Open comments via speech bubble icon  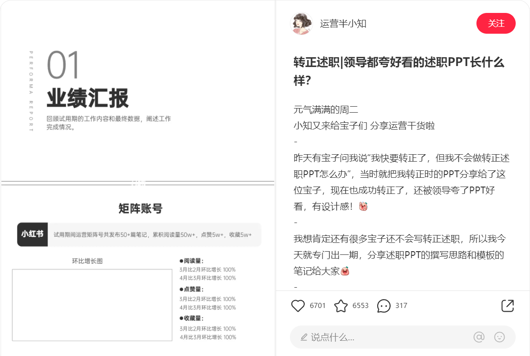tap(384, 306)
